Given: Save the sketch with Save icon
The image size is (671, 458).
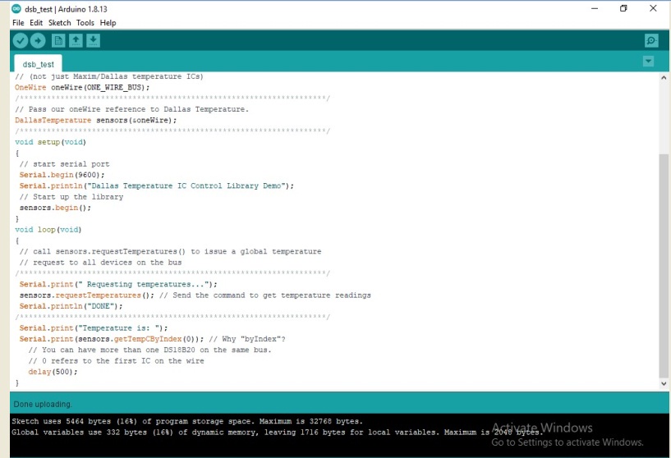Looking at the screenshot, I should click(x=94, y=40).
